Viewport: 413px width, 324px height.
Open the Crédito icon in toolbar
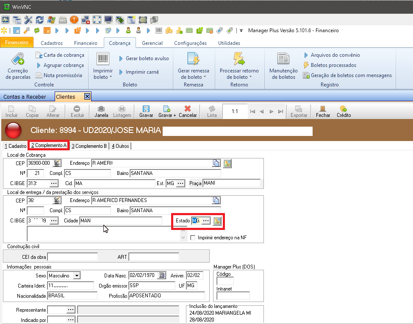pyautogui.click(x=344, y=109)
